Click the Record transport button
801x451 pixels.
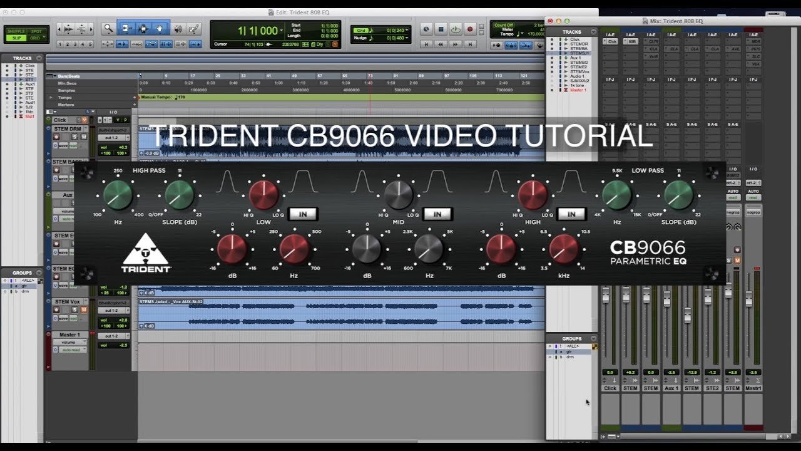(470, 29)
